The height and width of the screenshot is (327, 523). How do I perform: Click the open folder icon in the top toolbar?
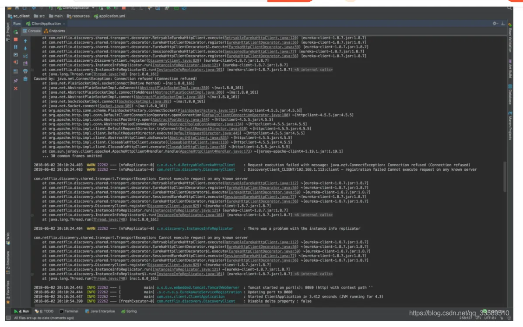tap(10, 8)
